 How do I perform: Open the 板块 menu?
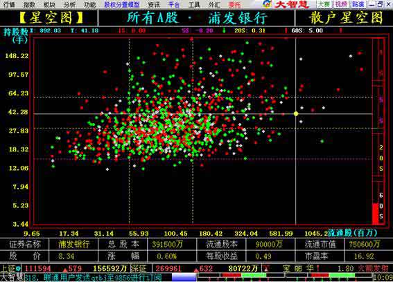49,4
